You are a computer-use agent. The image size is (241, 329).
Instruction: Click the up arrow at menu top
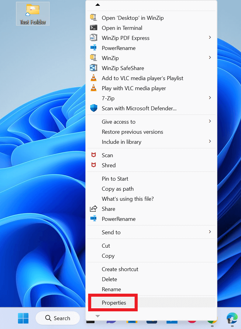click(98, 5)
